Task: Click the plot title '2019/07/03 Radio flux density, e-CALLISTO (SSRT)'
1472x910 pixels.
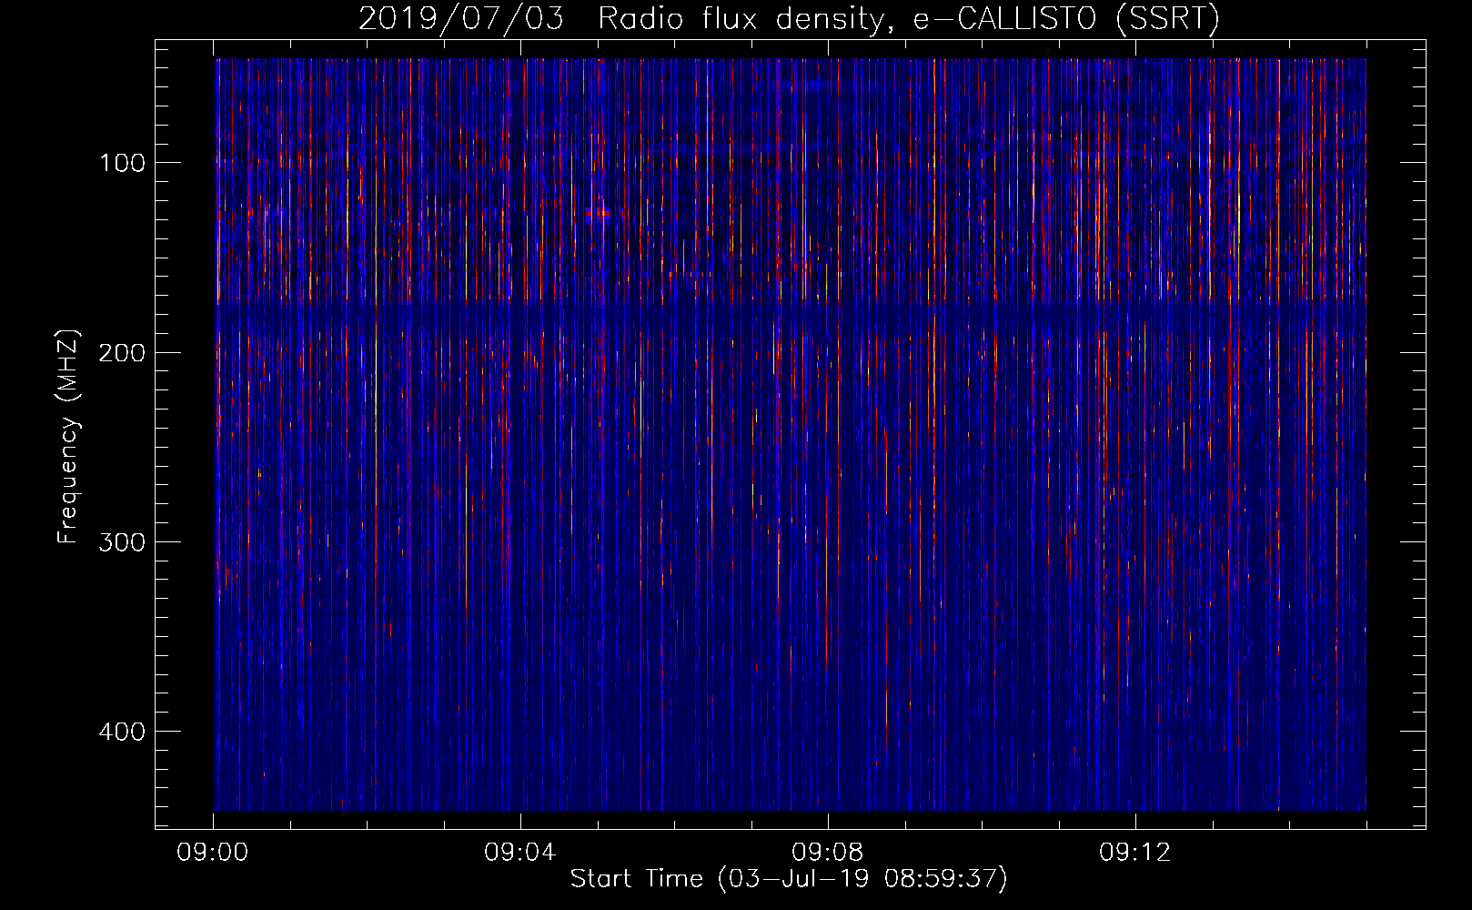Action: point(789,18)
